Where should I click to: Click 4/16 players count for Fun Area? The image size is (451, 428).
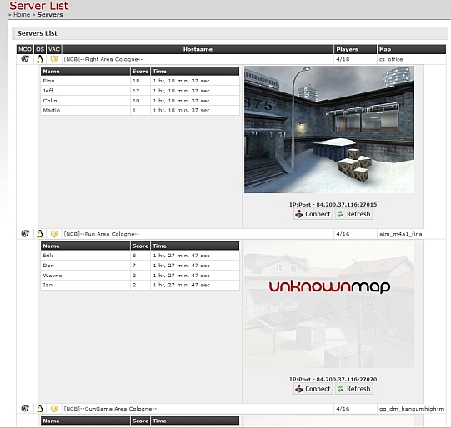point(343,234)
